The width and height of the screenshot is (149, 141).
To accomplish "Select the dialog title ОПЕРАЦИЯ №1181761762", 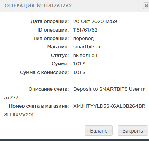I will [38, 6].
